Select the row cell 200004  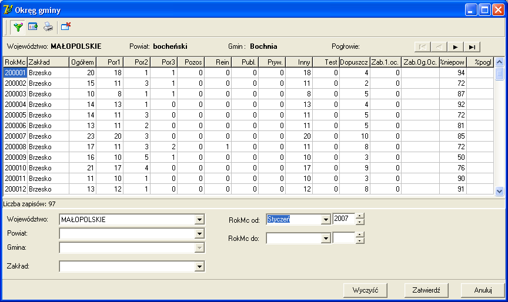tap(15, 105)
